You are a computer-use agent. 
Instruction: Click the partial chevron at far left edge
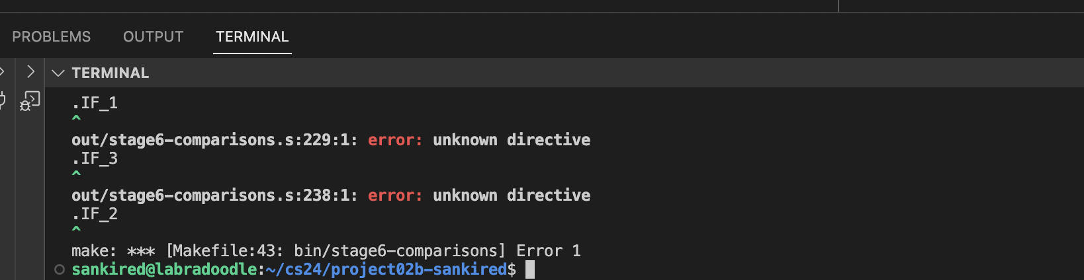2,71
